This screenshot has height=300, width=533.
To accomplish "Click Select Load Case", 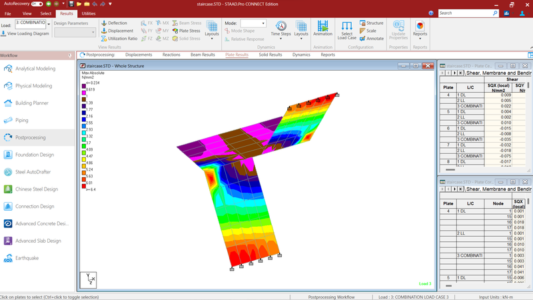I will (346, 31).
